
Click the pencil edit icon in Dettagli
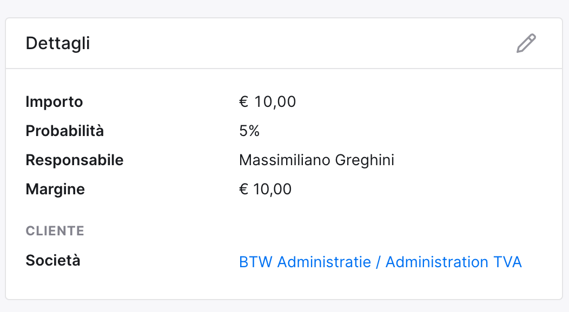coord(526,43)
